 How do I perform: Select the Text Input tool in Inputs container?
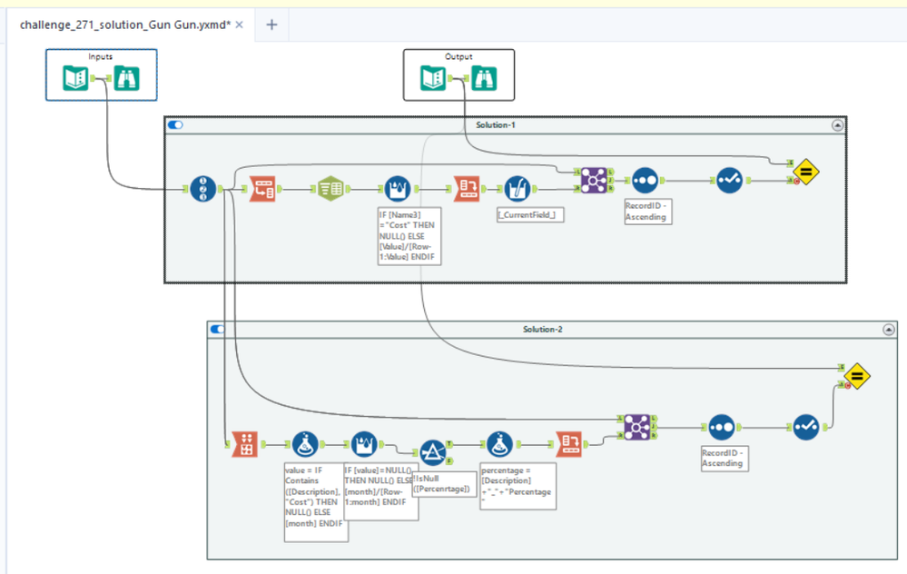[x=75, y=78]
